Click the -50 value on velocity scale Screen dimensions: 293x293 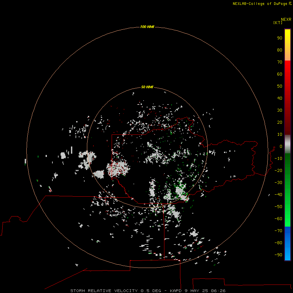278,207
